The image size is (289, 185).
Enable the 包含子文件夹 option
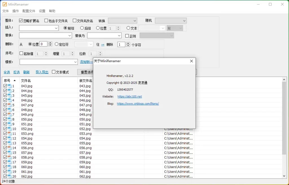point(46,20)
